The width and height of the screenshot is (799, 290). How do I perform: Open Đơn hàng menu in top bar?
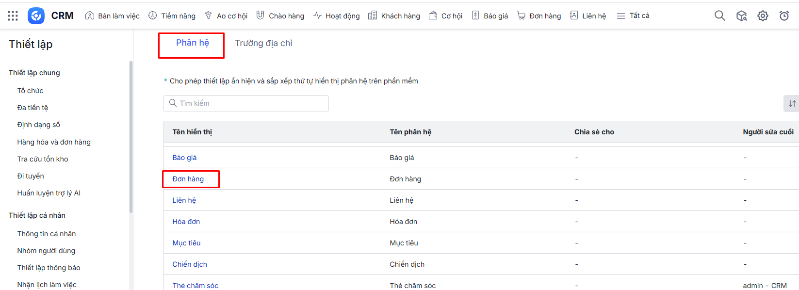tap(539, 16)
